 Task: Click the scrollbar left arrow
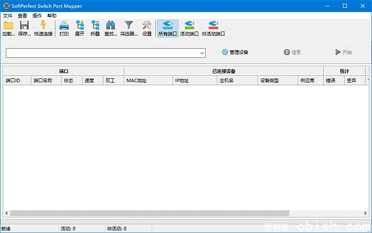(x=6, y=213)
